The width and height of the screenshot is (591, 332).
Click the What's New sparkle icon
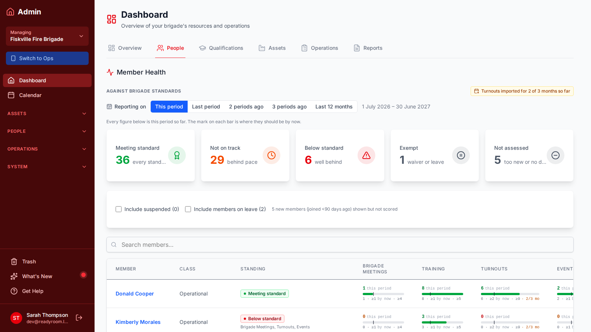click(14, 276)
